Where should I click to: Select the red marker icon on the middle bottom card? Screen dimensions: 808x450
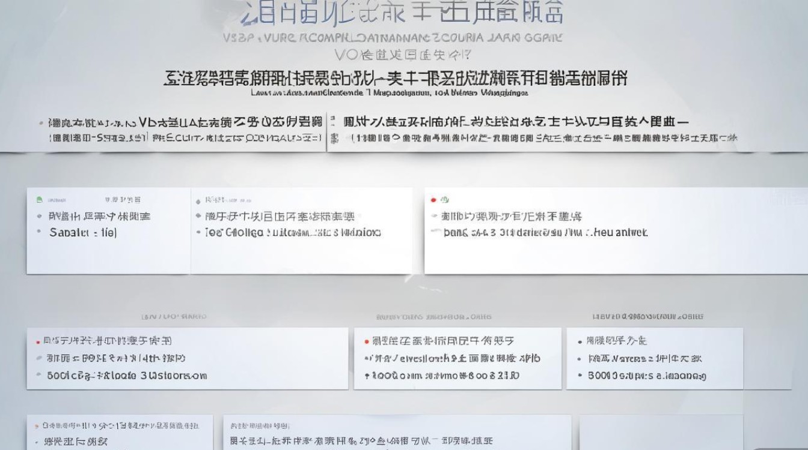[366, 340]
